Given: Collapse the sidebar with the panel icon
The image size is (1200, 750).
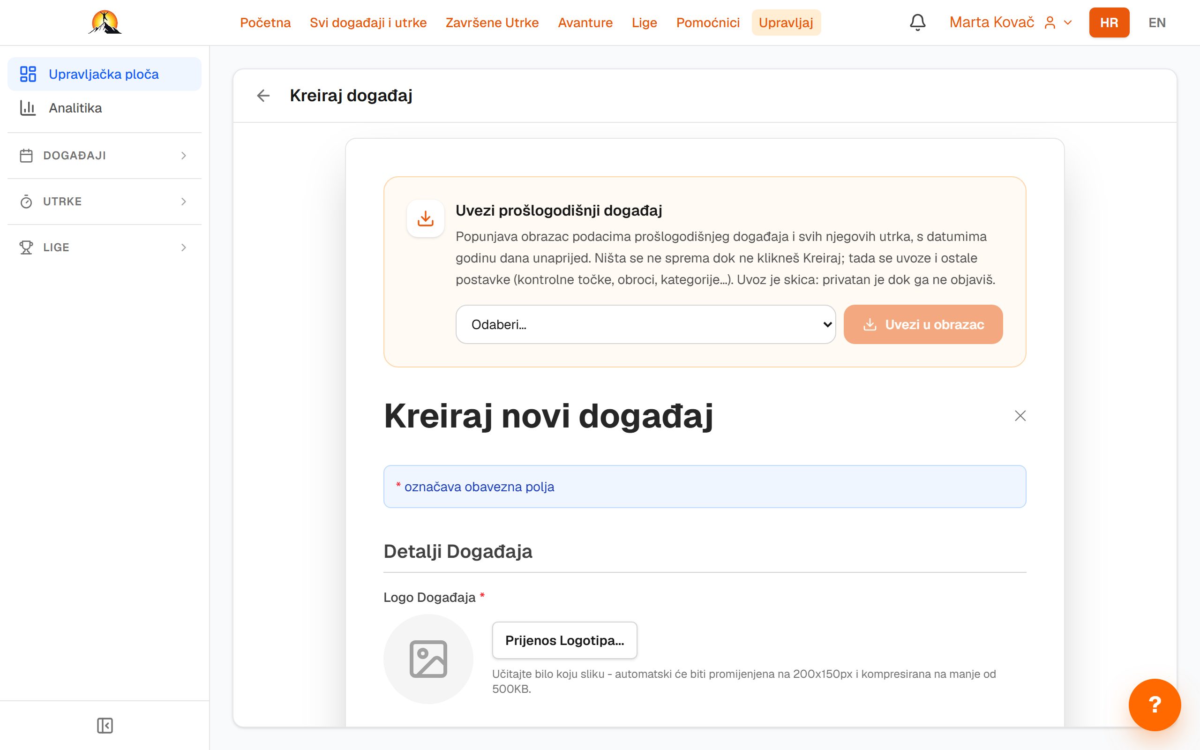Looking at the screenshot, I should click(105, 726).
